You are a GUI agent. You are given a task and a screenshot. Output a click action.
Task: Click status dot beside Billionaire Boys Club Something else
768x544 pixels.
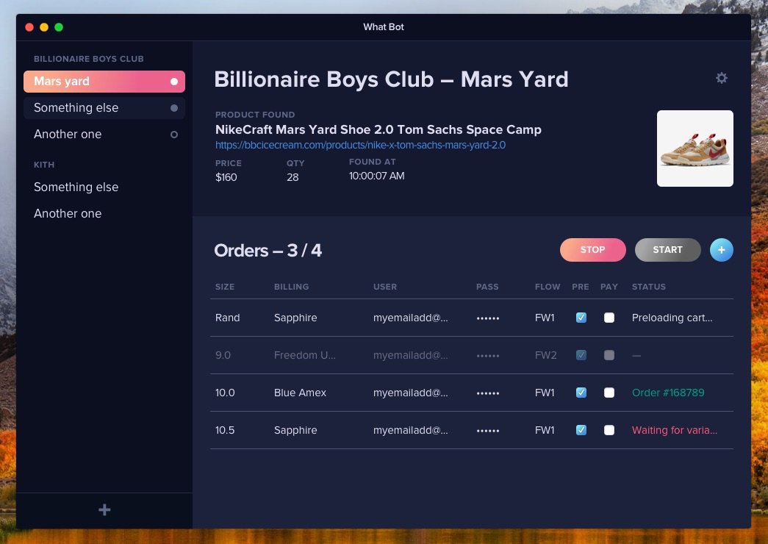tap(174, 108)
